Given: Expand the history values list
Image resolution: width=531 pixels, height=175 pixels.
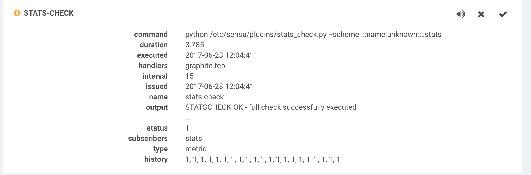Looking at the screenshot, I should click(263, 159).
